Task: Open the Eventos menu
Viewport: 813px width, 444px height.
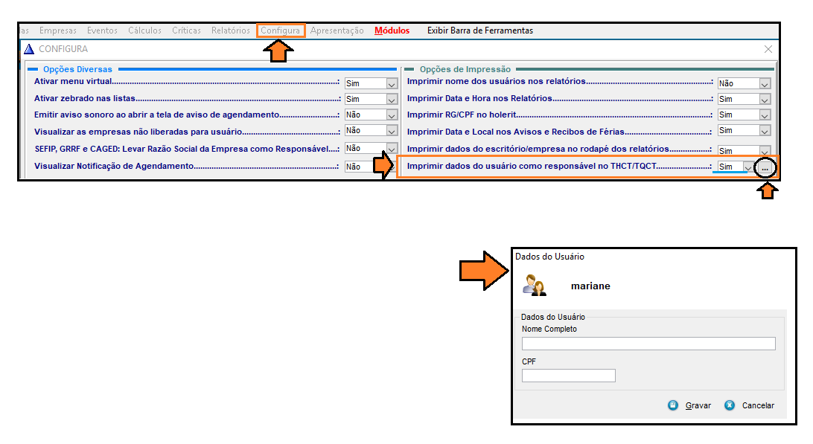Action: pos(102,30)
